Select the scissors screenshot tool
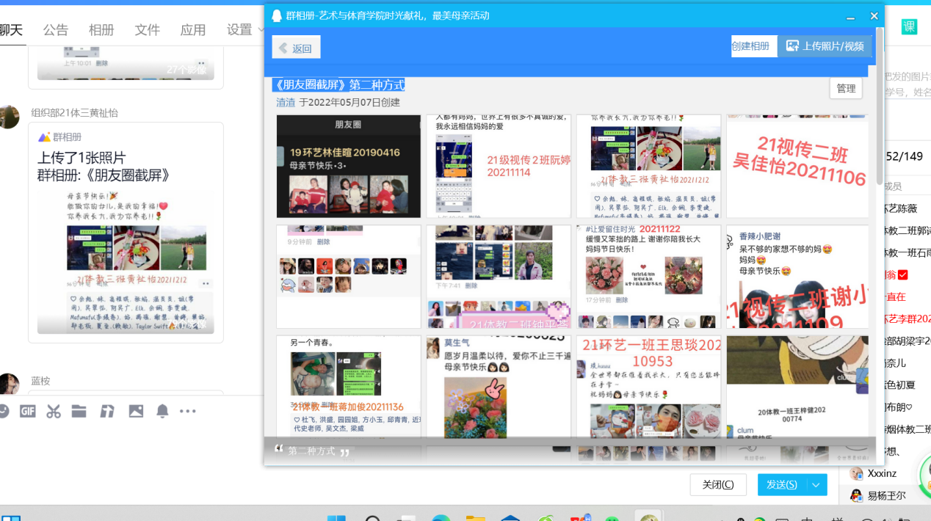Image resolution: width=931 pixels, height=521 pixels. pyautogui.click(x=54, y=411)
